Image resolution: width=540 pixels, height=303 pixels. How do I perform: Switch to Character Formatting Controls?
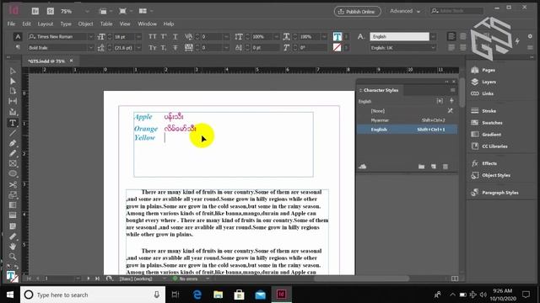tap(18, 36)
